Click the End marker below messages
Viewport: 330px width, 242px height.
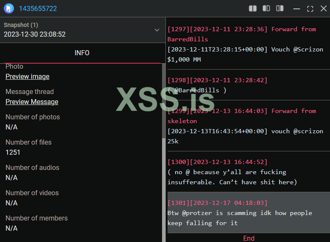249,238
